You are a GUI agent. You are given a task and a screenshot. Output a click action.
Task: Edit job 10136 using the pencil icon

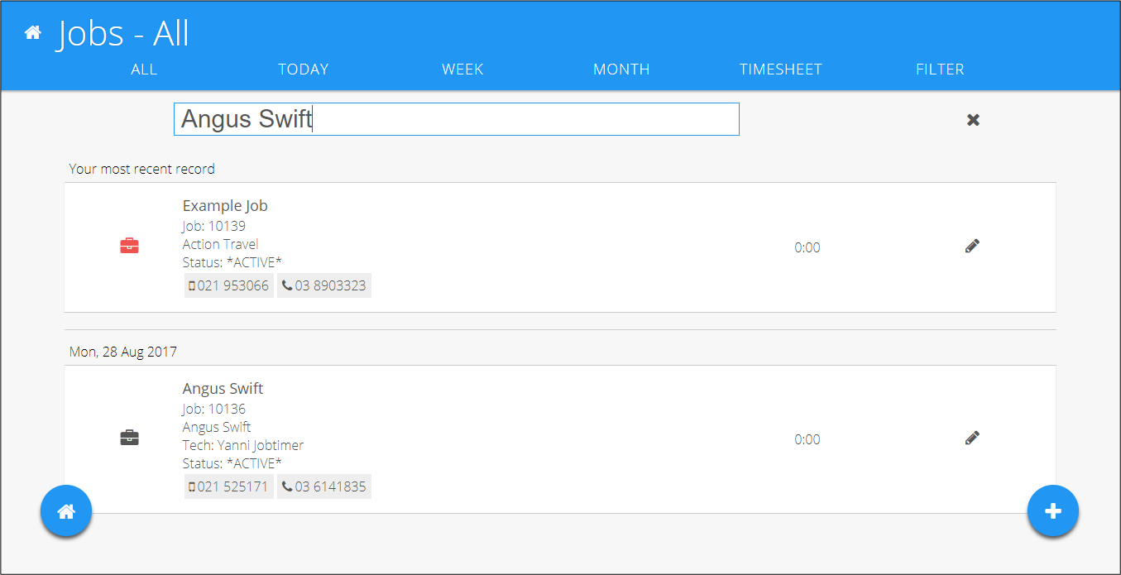coord(972,438)
